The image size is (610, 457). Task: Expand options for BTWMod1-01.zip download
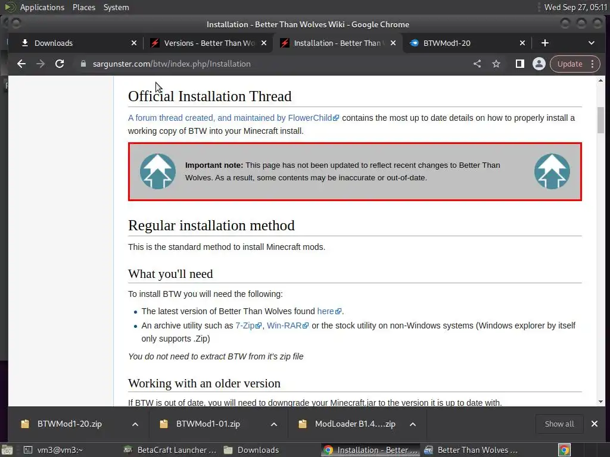(x=274, y=424)
